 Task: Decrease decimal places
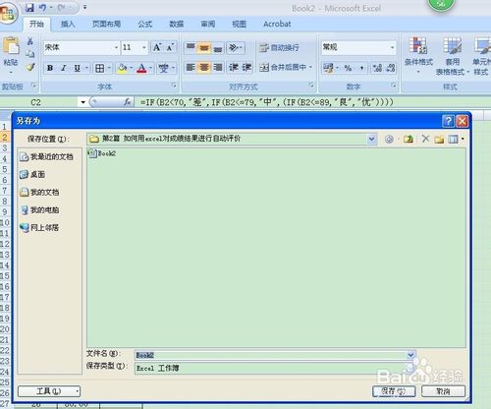click(390, 68)
